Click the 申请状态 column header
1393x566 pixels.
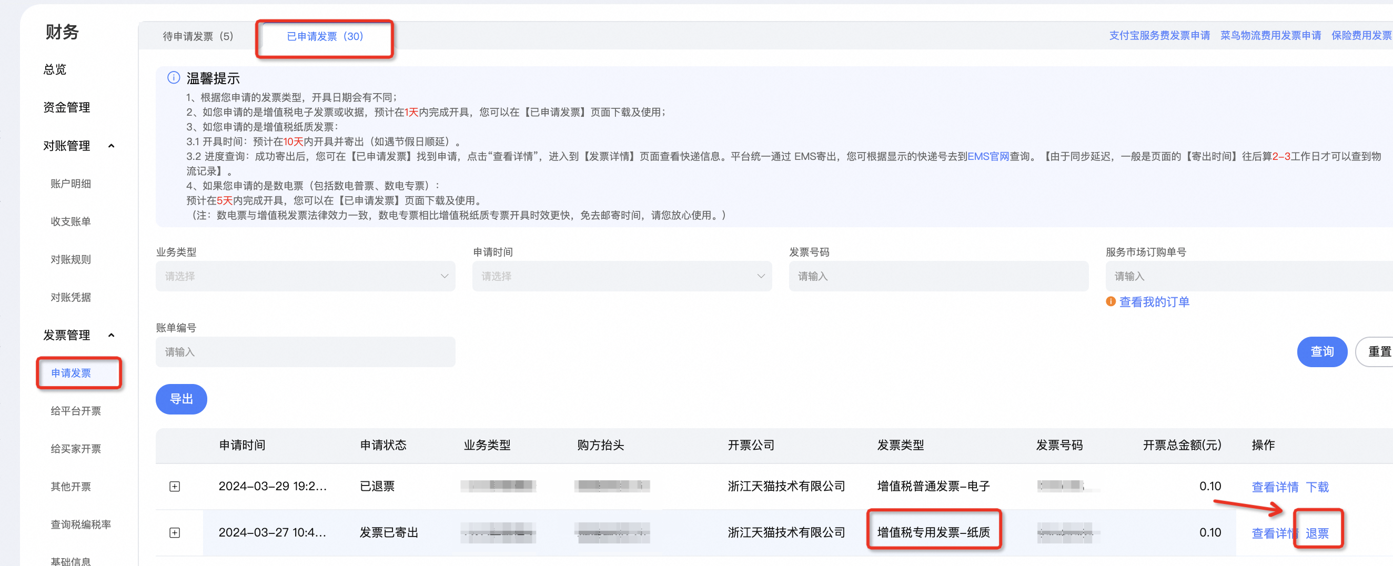(x=383, y=446)
